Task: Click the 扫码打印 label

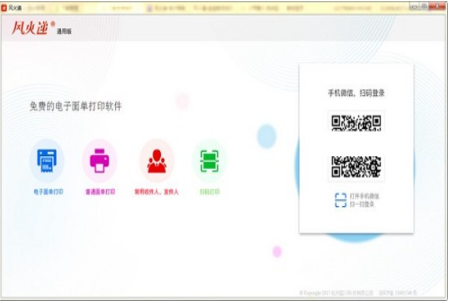Action: [210, 191]
